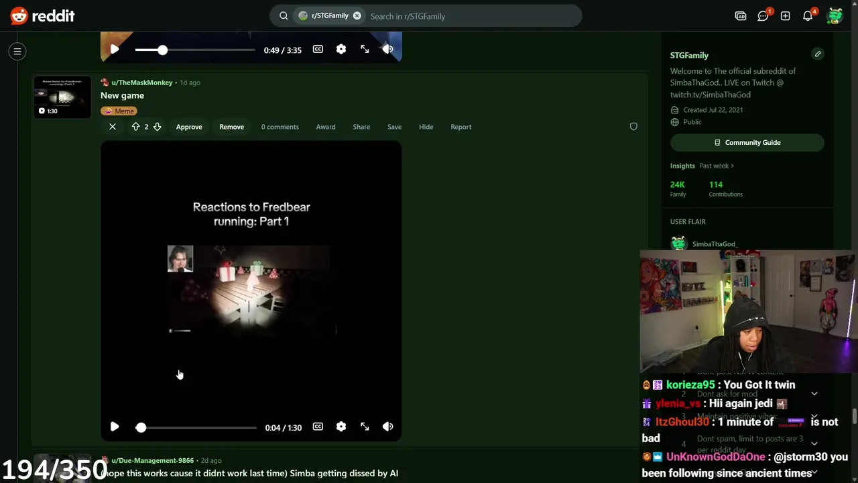
Task: Report the New game post
Action: pos(461,127)
